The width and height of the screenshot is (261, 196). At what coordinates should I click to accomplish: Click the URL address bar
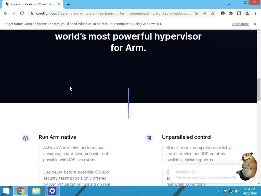pyautogui.click(x=113, y=13)
